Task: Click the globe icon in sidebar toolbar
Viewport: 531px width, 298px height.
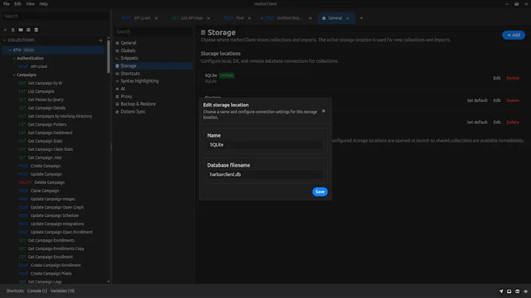Action: pyautogui.click(x=29, y=30)
